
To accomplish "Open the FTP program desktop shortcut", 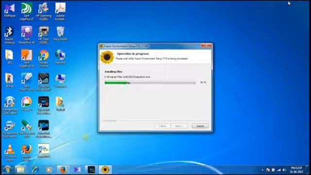I will click(44, 151).
